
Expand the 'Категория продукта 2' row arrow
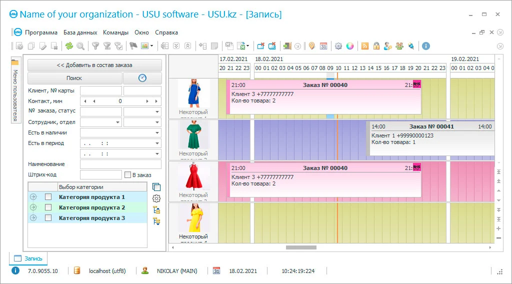point(33,207)
